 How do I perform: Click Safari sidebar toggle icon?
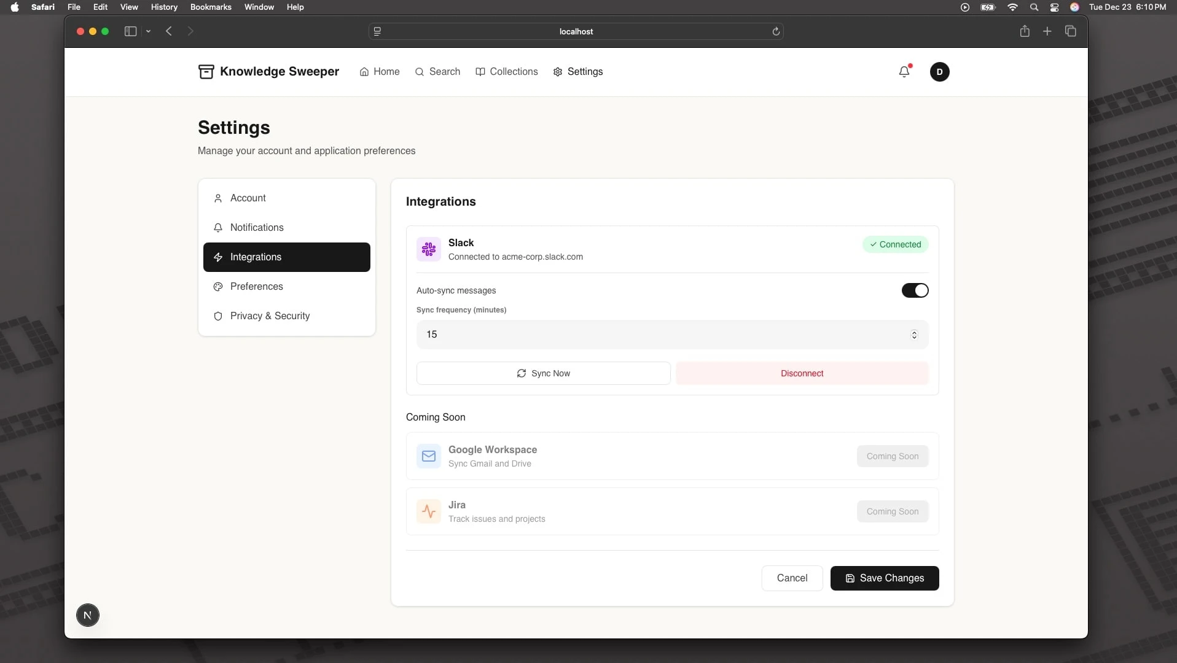tap(130, 31)
